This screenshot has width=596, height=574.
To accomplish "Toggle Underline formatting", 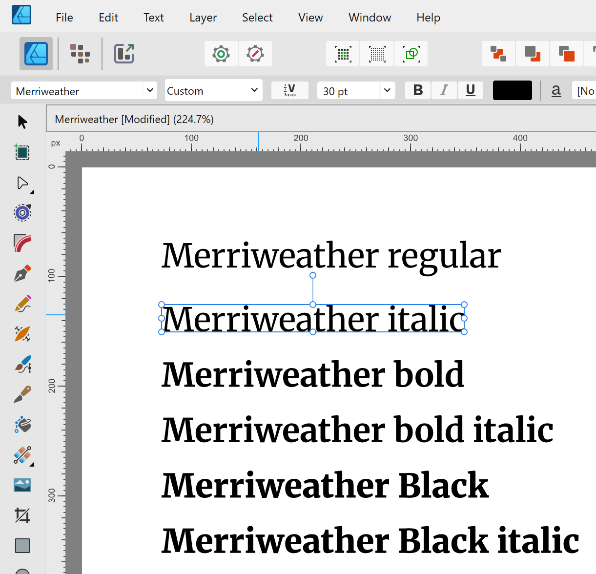I will pos(470,90).
